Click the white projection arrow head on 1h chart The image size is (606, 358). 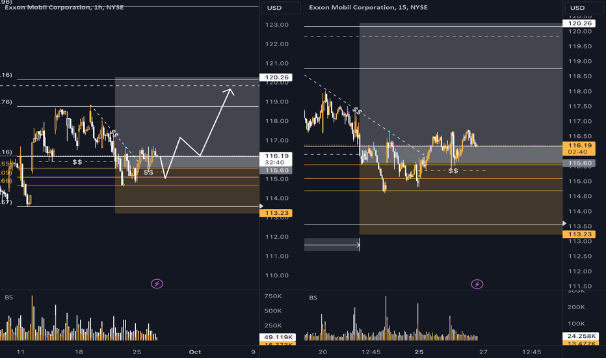(x=229, y=92)
